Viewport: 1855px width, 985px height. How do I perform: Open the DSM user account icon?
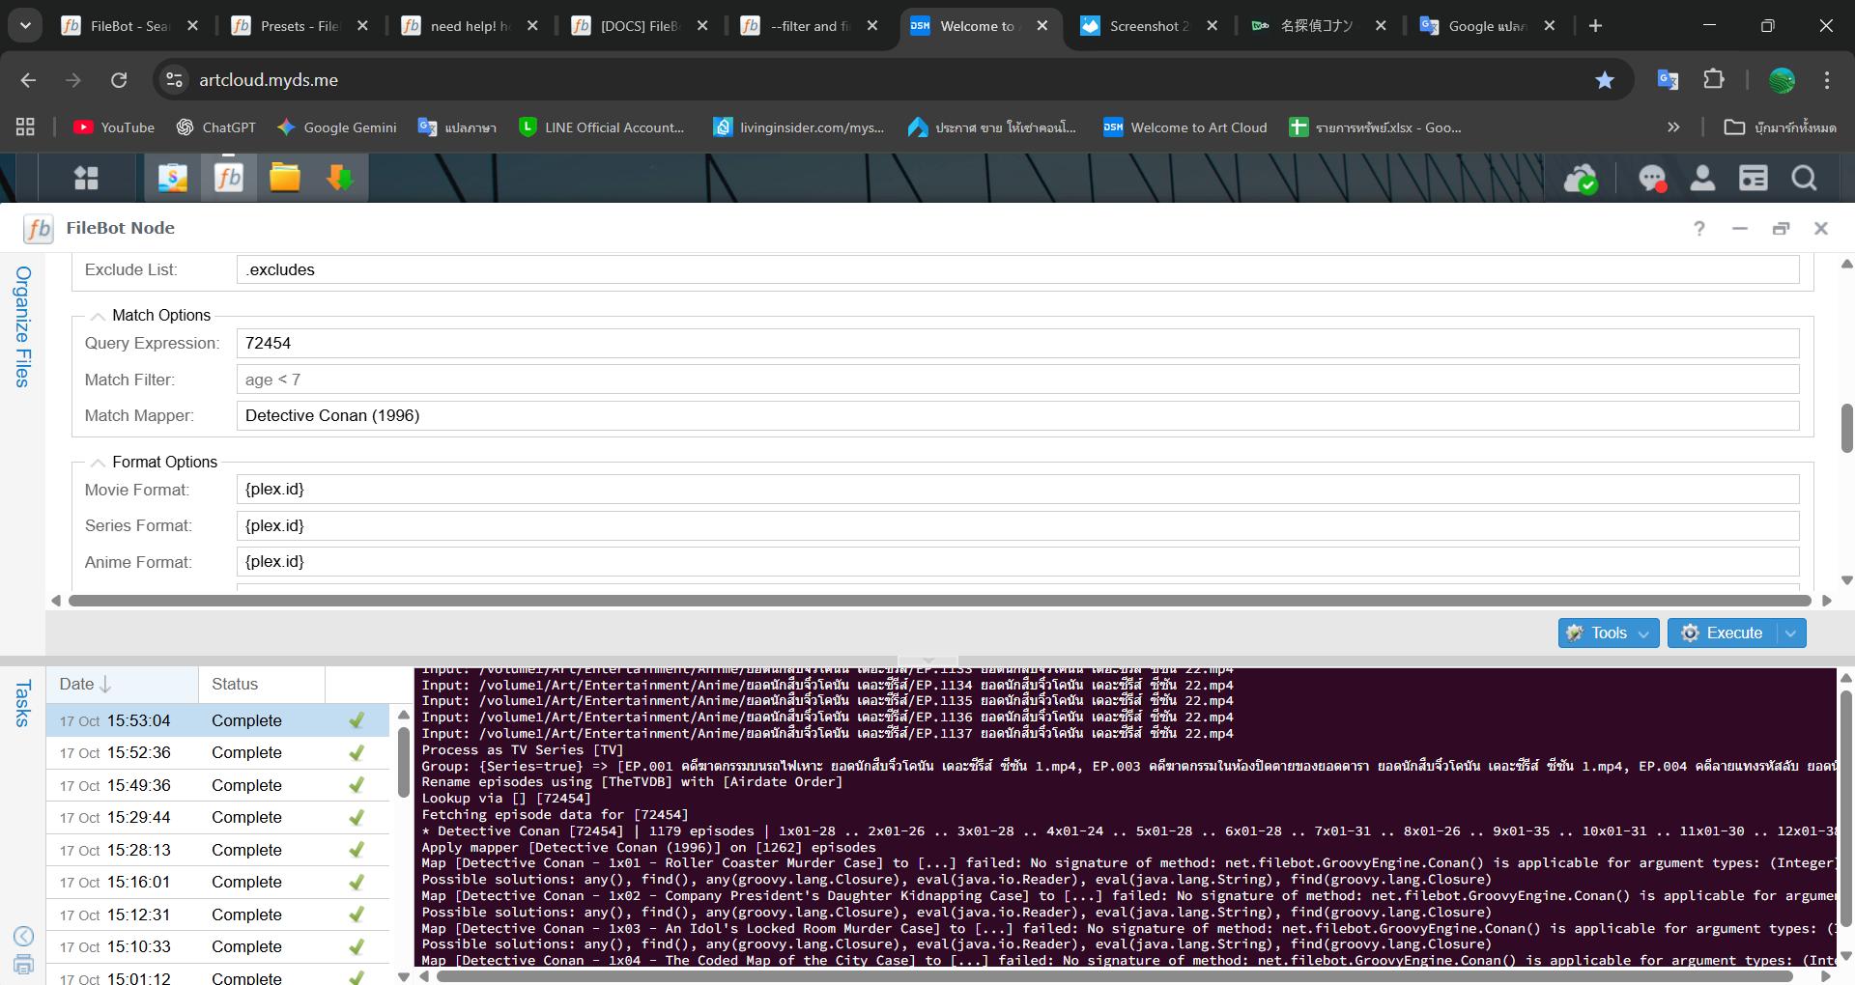1702,179
